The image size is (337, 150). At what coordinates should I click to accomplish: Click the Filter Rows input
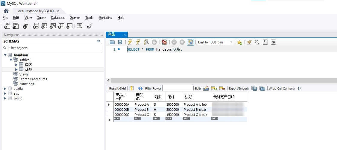pos(177,88)
